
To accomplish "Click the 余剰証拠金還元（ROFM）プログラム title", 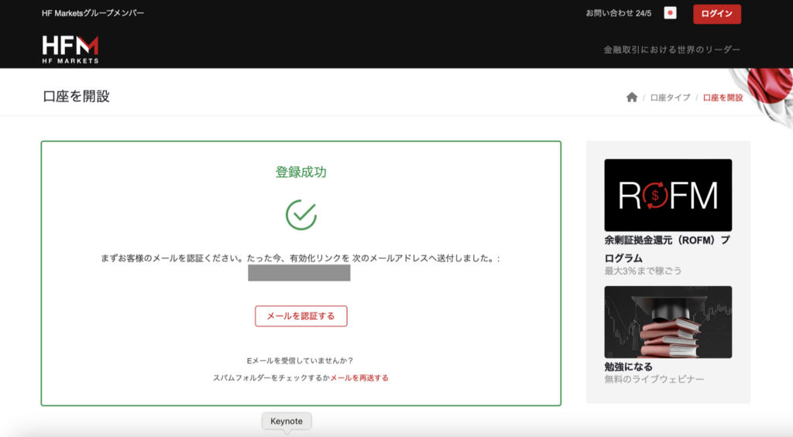I will coord(667,249).
